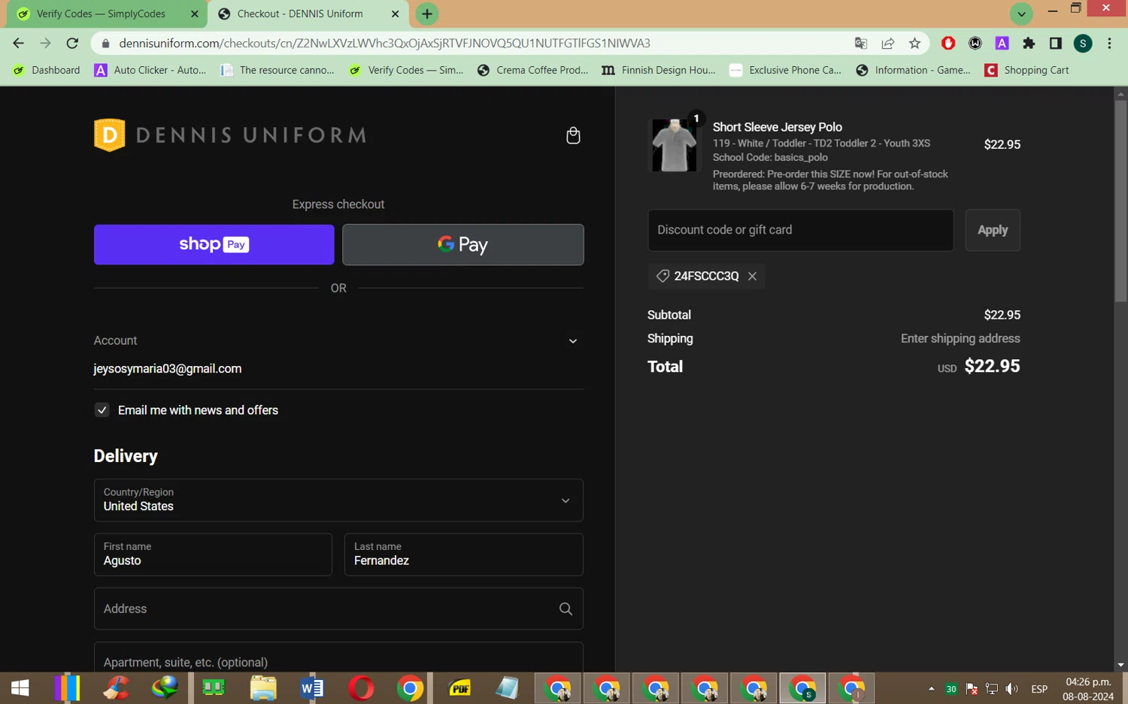
Task: Pay with Google Pay button
Action: tap(463, 245)
